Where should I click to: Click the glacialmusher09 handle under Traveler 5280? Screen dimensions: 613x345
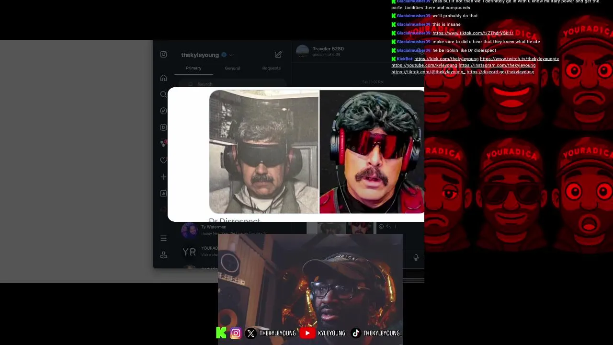[326, 55]
